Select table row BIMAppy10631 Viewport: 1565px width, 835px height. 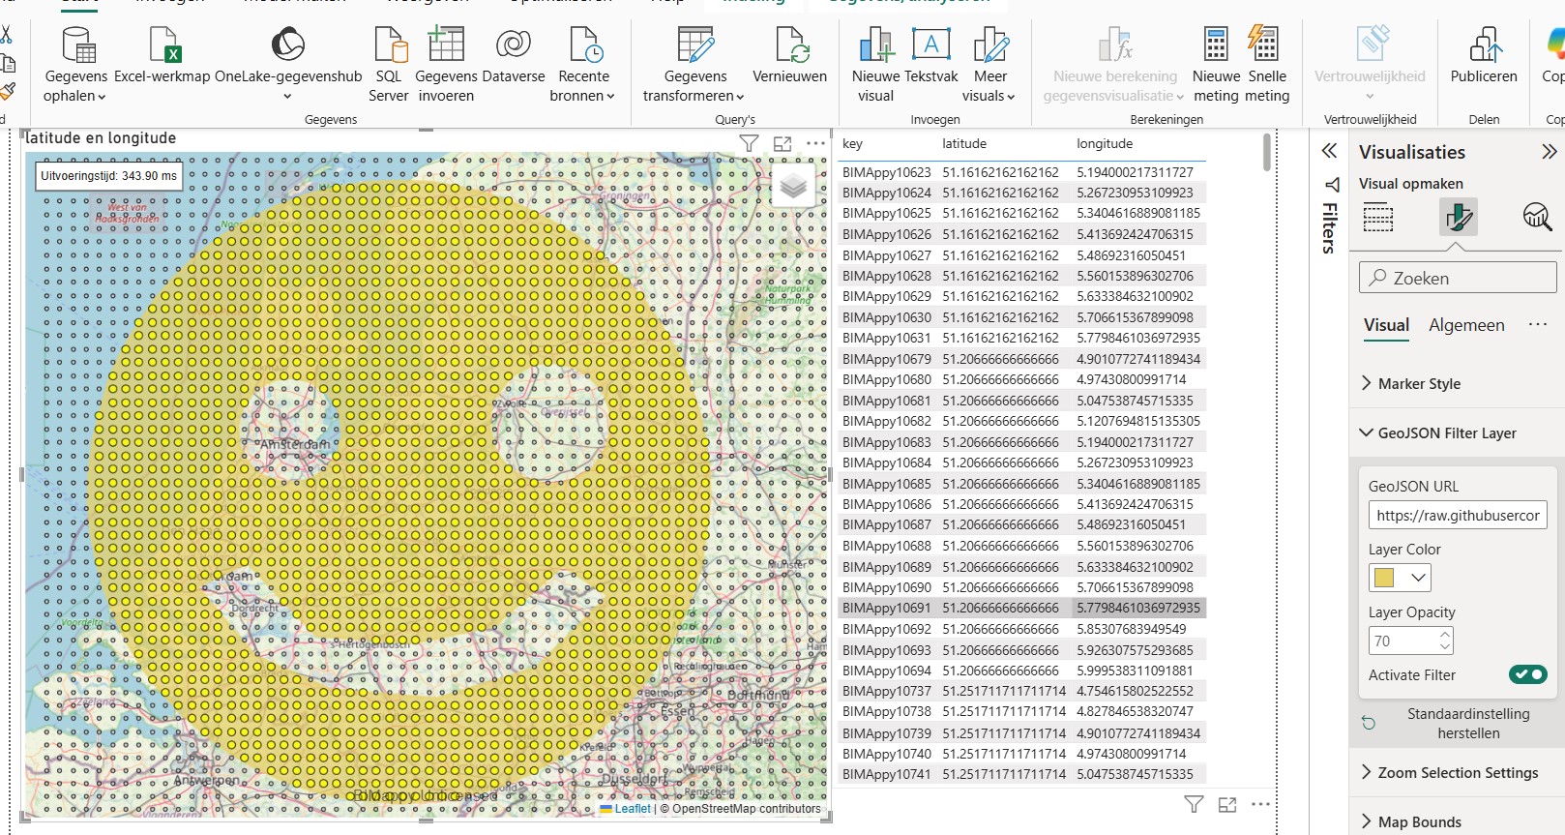(1021, 338)
